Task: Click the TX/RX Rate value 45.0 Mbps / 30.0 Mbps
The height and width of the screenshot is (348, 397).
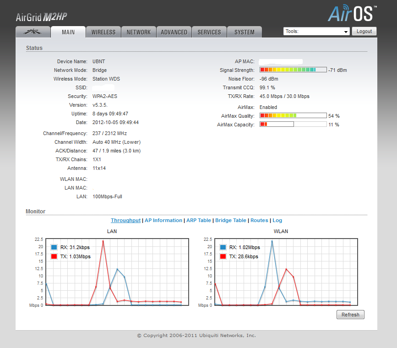Action: tap(284, 96)
